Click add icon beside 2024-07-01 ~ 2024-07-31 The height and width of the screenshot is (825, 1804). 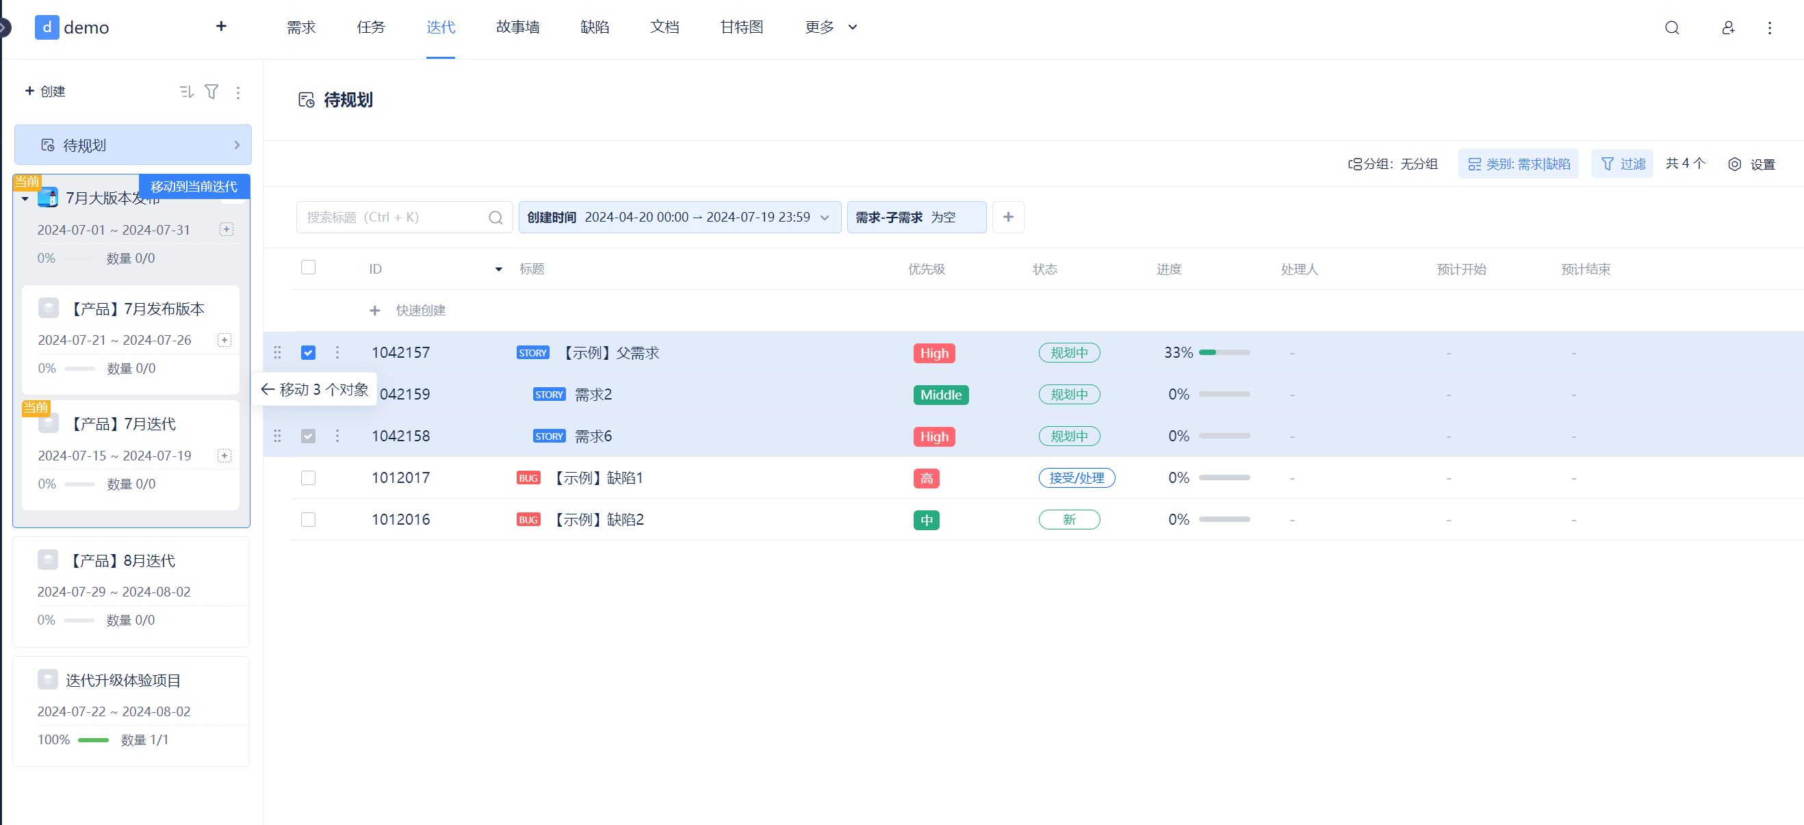click(x=227, y=230)
